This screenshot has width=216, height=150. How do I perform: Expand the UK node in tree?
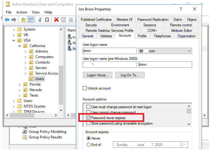14,35
